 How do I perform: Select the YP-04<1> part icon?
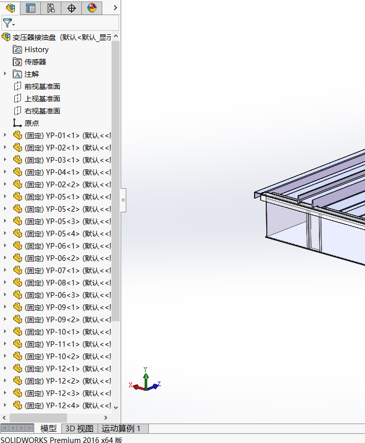[17, 172]
